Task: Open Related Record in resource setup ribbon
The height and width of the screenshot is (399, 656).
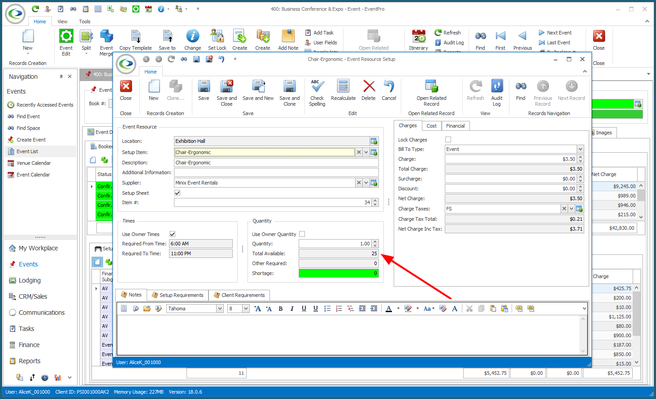Action: [431, 93]
